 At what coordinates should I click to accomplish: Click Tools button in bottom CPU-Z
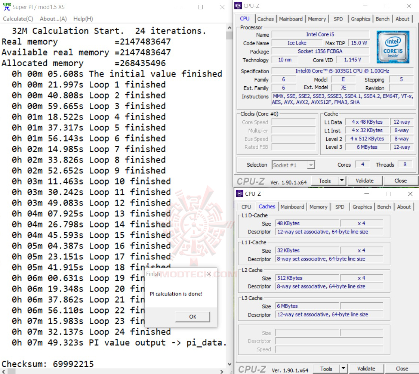[326, 369]
